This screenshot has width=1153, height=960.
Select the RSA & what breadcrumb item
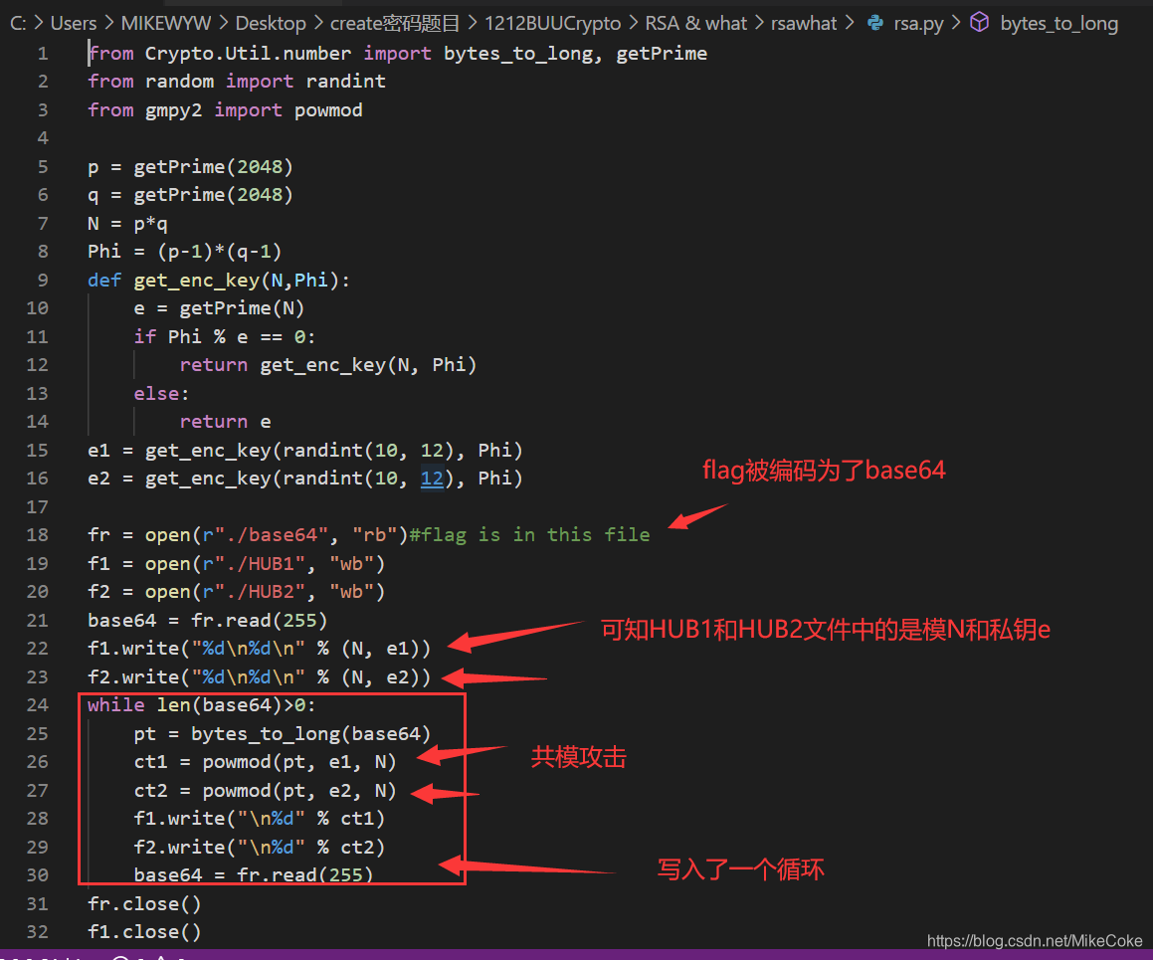(x=695, y=23)
